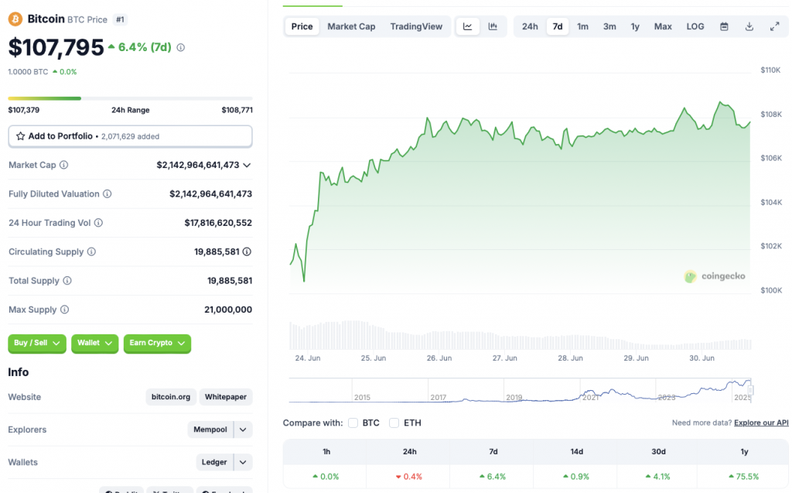Click the $17,816,620,552 trading volume value

coord(218,222)
